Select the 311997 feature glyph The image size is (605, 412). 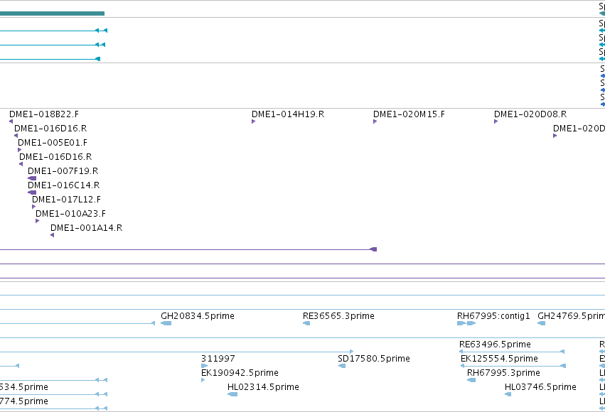(x=204, y=366)
